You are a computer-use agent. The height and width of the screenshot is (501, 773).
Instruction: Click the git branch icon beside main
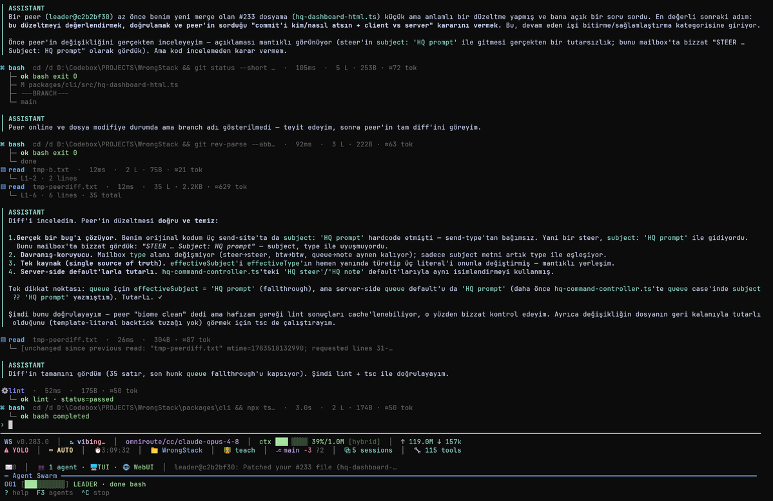pyautogui.click(x=279, y=450)
